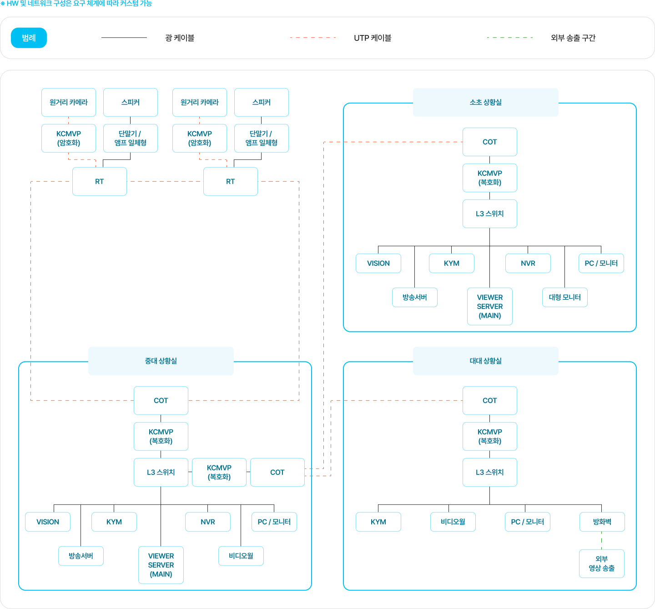
Task: Open the 중대 상황실 section header
Action: coord(161,361)
